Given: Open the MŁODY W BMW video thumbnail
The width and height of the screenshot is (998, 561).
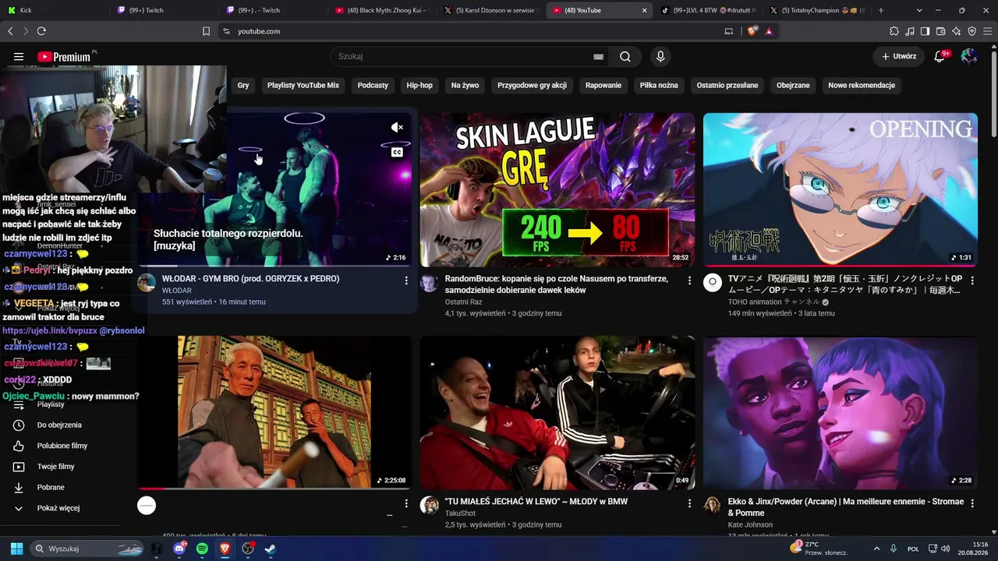Looking at the screenshot, I should point(557,413).
